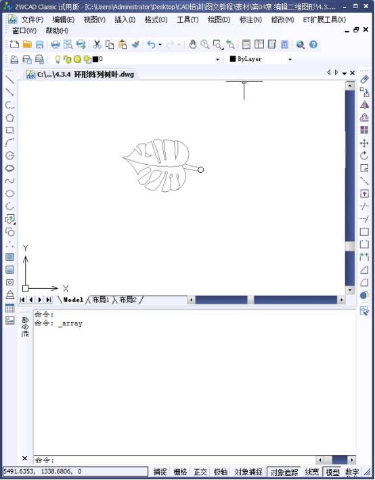Select the Spline drawing tool
Viewport: 375px width, 480px height.
[9, 180]
